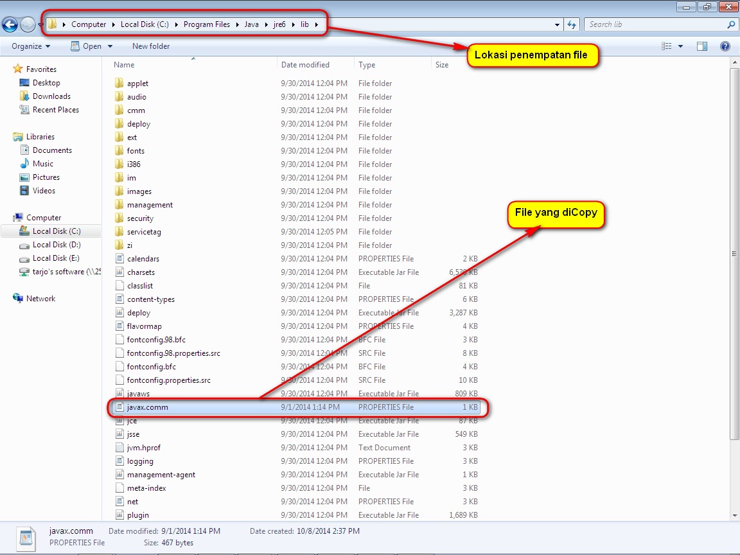Open the view options dropdown arrow
Viewport: 740px width, 555px height.
(x=680, y=46)
